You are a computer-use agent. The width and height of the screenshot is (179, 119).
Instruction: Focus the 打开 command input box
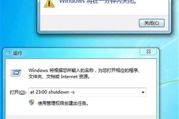point(87,92)
